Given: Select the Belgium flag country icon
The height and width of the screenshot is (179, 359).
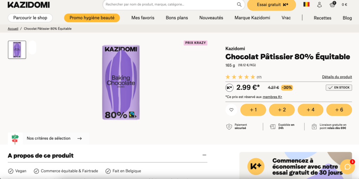Looking at the screenshot, I should pyautogui.click(x=306, y=5).
